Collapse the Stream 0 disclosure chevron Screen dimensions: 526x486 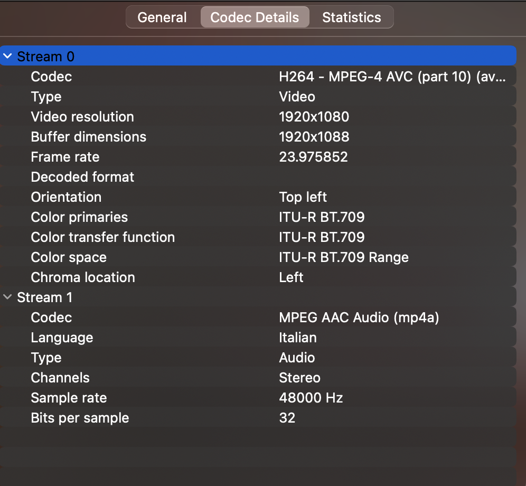click(7, 56)
